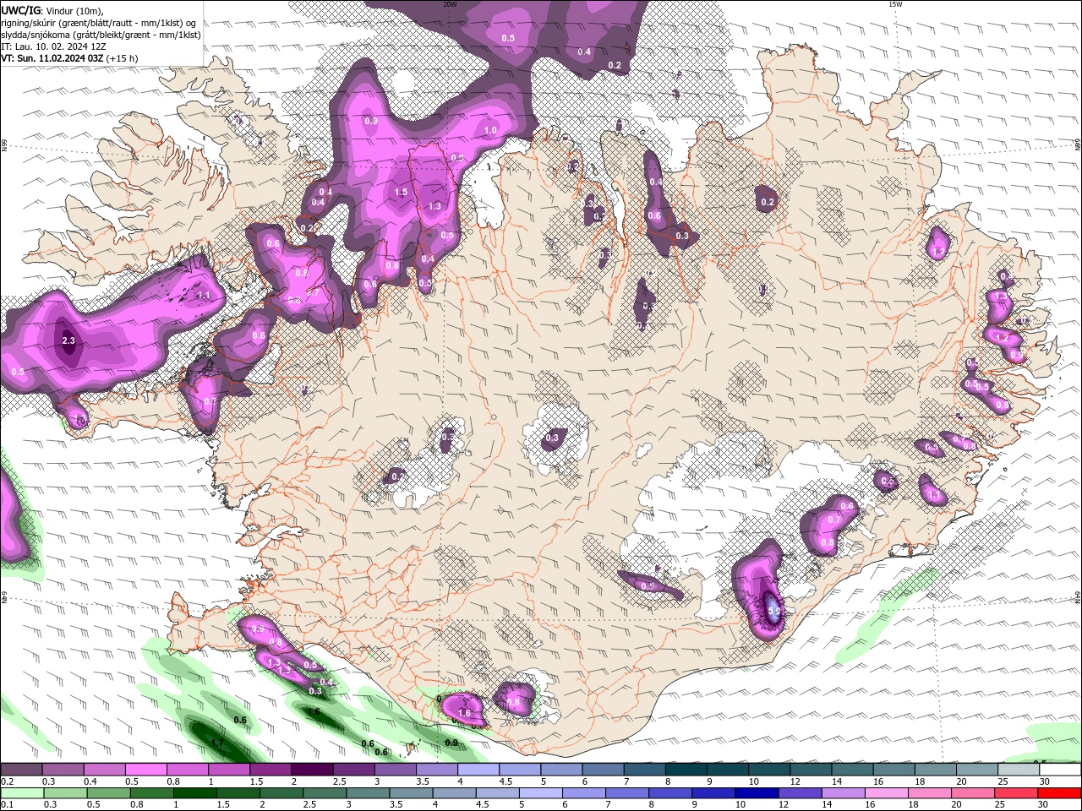Image resolution: width=1082 pixels, height=811 pixels.
Task: Click the '0.1' label in lower legend
Action: (8, 804)
